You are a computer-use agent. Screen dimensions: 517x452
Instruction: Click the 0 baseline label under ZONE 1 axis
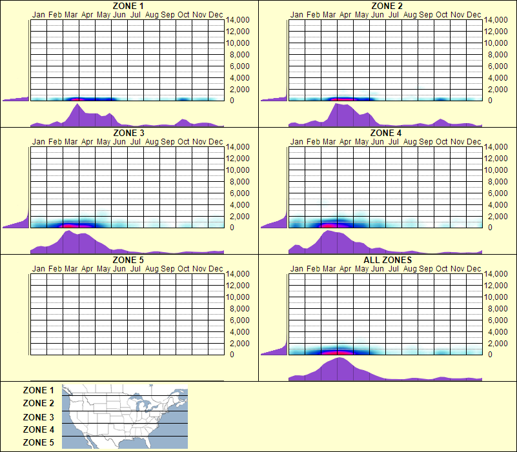pos(232,99)
